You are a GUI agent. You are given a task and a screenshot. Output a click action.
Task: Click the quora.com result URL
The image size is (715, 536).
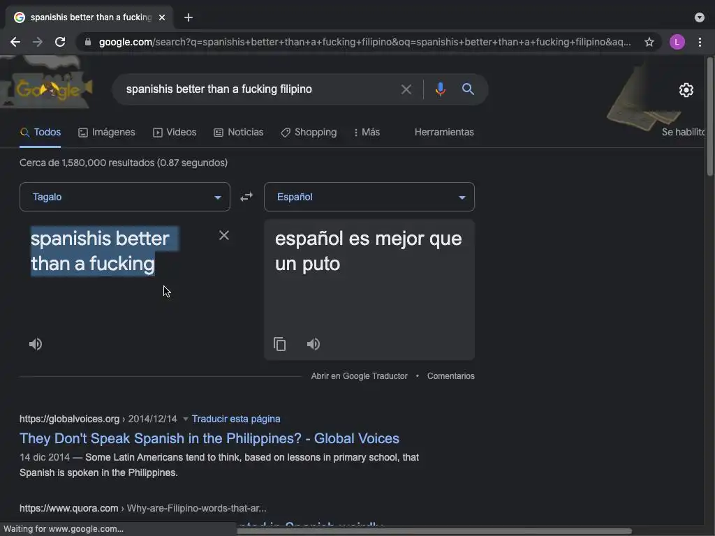142,508
